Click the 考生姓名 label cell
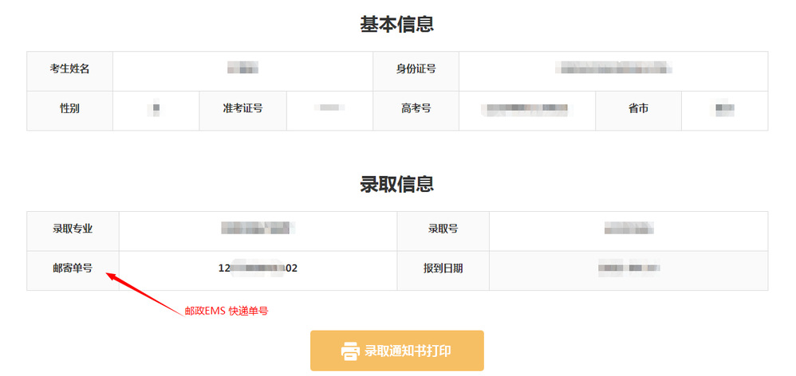This screenshot has height=376, width=796. pos(69,69)
